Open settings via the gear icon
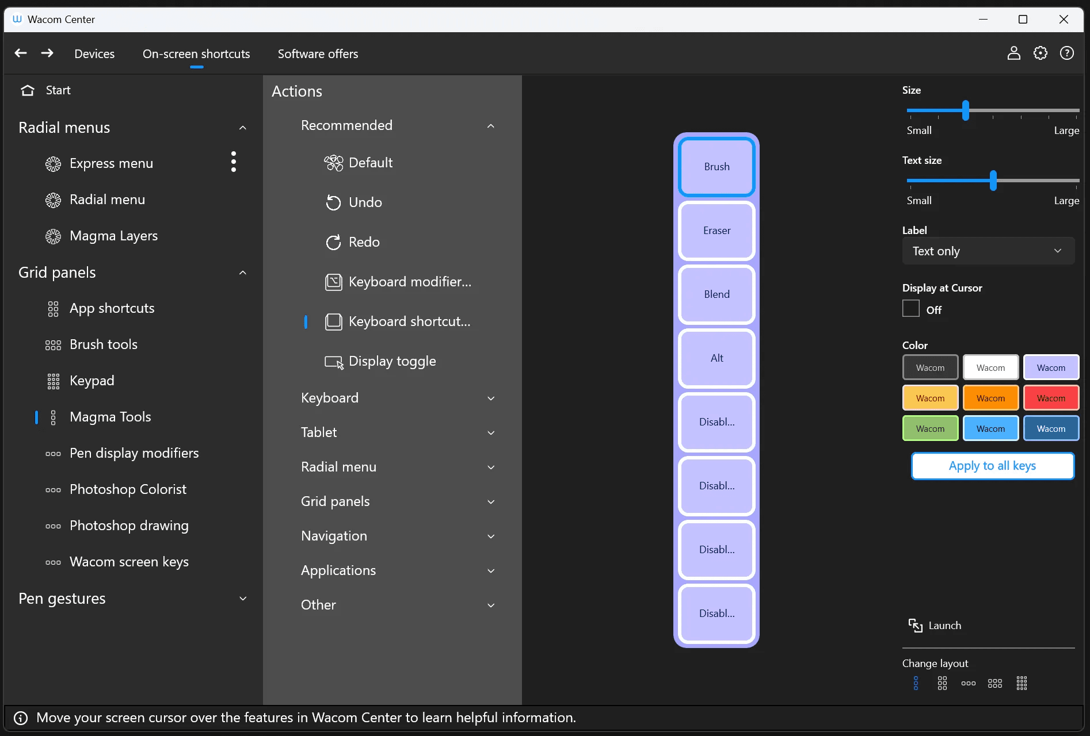The height and width of the screenshot is (736, 1090). tap(1040, 53)
